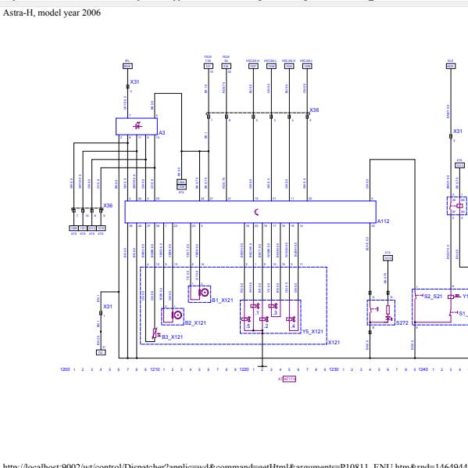This screenshot has width=468, height=468.
Task: Select solenoid .3 in Y5_X121
Action: [273, 306]
